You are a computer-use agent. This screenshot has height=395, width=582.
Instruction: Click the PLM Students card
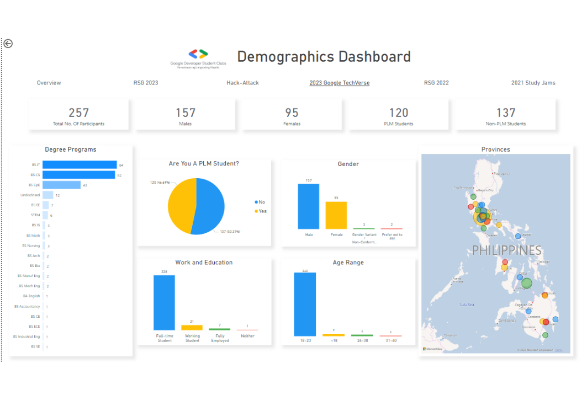[399, 115]
